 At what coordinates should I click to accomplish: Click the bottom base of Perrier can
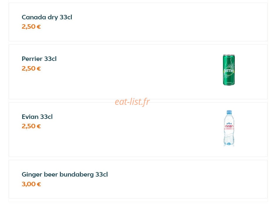tap(229, 85)
